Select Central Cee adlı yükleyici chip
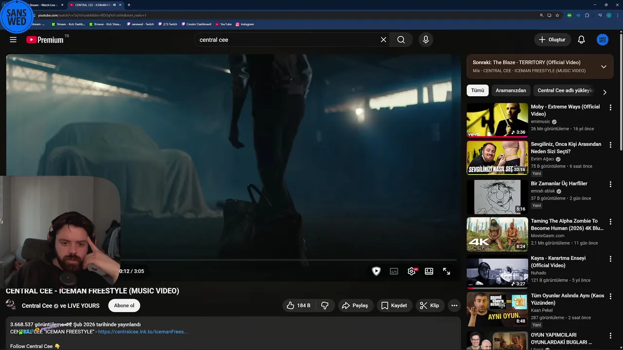The width and height of the screenshot is (623, 350). pyautogui.click(x=565, y=90)
